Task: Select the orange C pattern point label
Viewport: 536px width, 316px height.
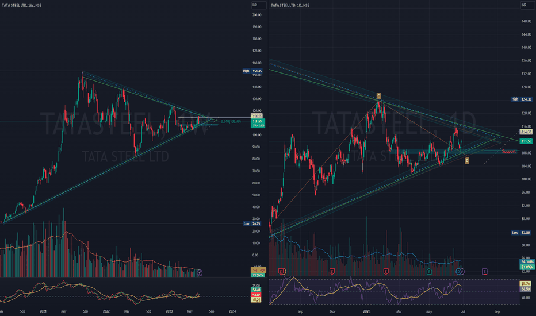Action: 378,95
